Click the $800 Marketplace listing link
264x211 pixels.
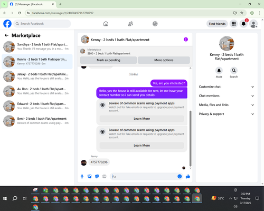tap(109, 53)
